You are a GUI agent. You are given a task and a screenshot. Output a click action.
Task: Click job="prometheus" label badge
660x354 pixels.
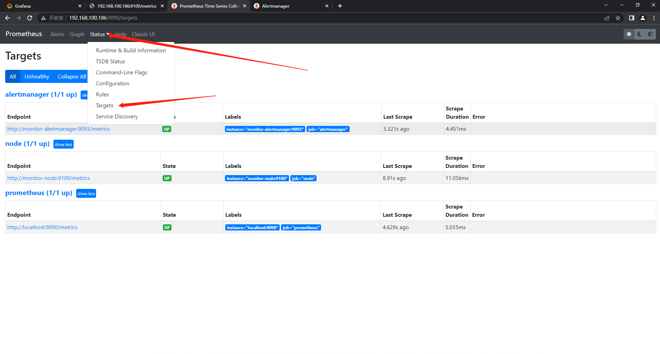click(x=301, y=227)
